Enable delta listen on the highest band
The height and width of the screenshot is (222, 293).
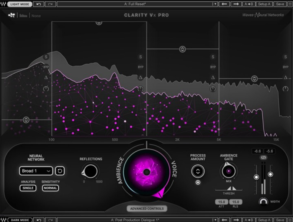[285, 77]
